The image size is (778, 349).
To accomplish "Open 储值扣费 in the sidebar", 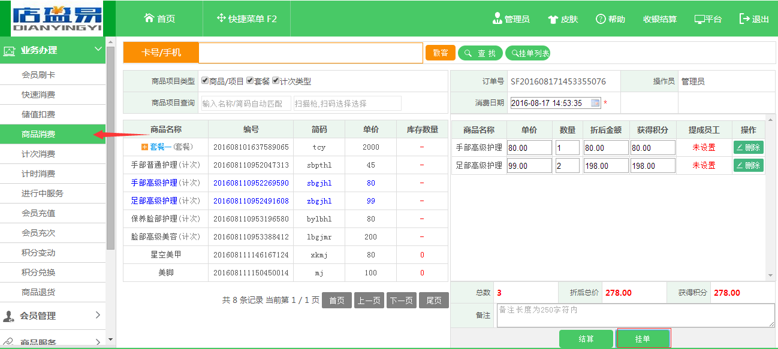I will pos(53,114).
